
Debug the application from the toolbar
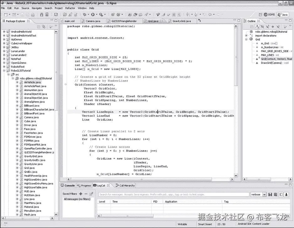pos(84,14)
